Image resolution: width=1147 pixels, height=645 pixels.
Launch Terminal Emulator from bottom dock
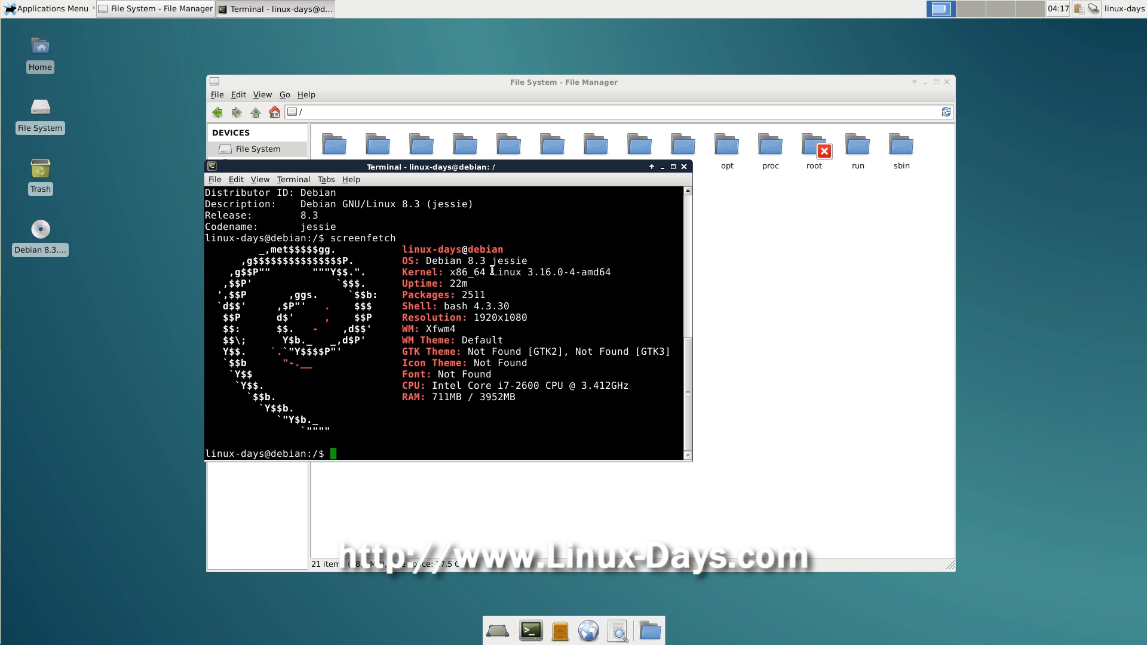[531, 631]
